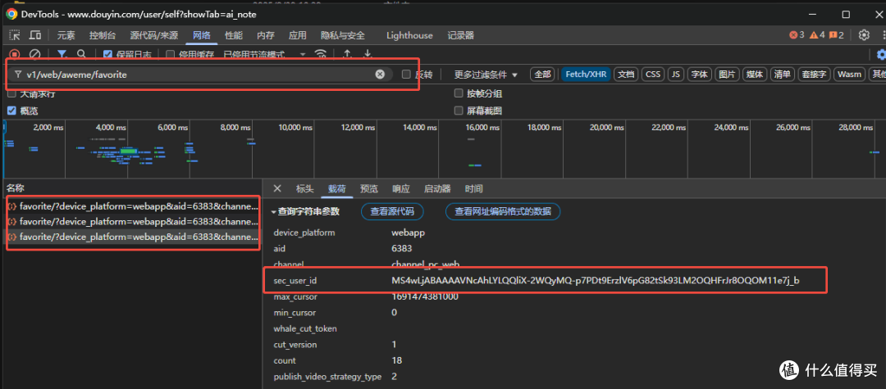The height and width of the screenshot is (389, 886).
Task: Switch to 应用 panel tab
Action: point(297,35)
